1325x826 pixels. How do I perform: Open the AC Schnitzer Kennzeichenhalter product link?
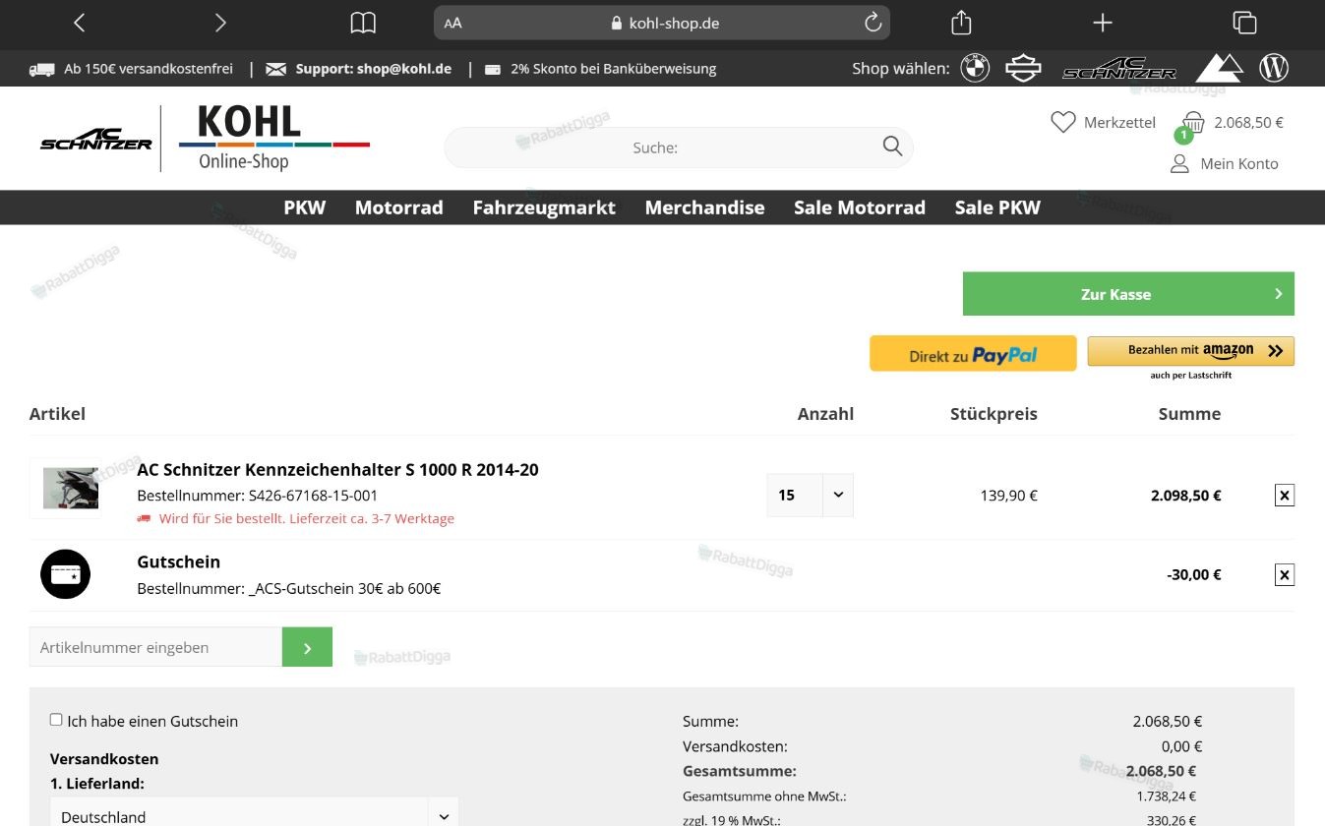tap(337, 470)
